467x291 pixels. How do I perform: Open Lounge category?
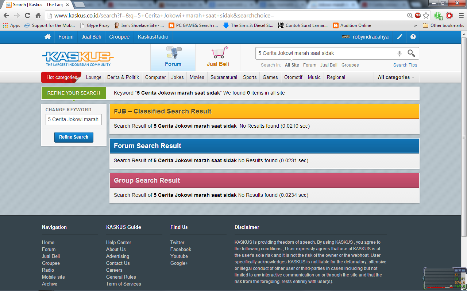[94, 77]
